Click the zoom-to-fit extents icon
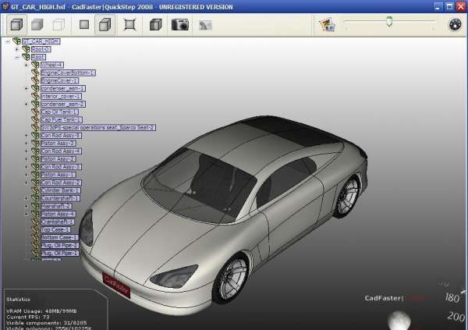This screenshot has height=330, width=468. pyautogui.click(x=129, y=24)
